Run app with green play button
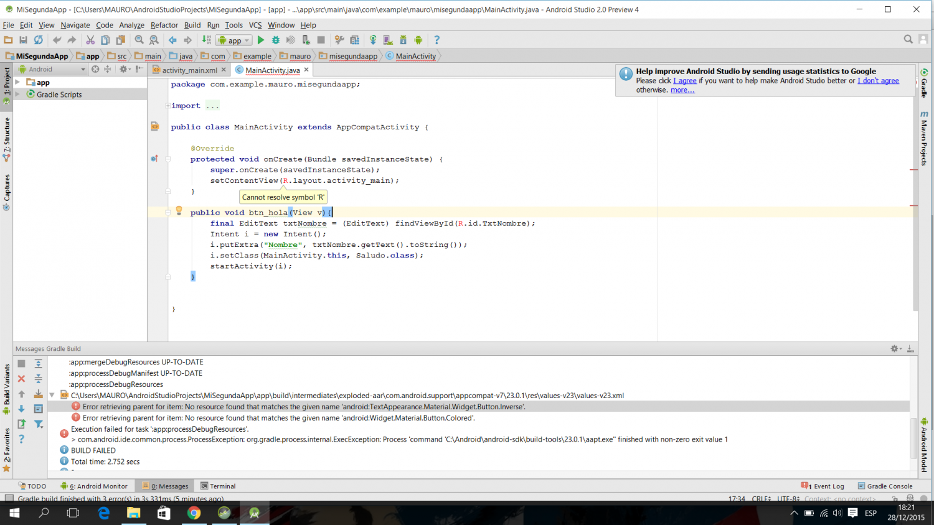Image resolution: width=934 pixels, height=525 pixels. click(261, 40)
